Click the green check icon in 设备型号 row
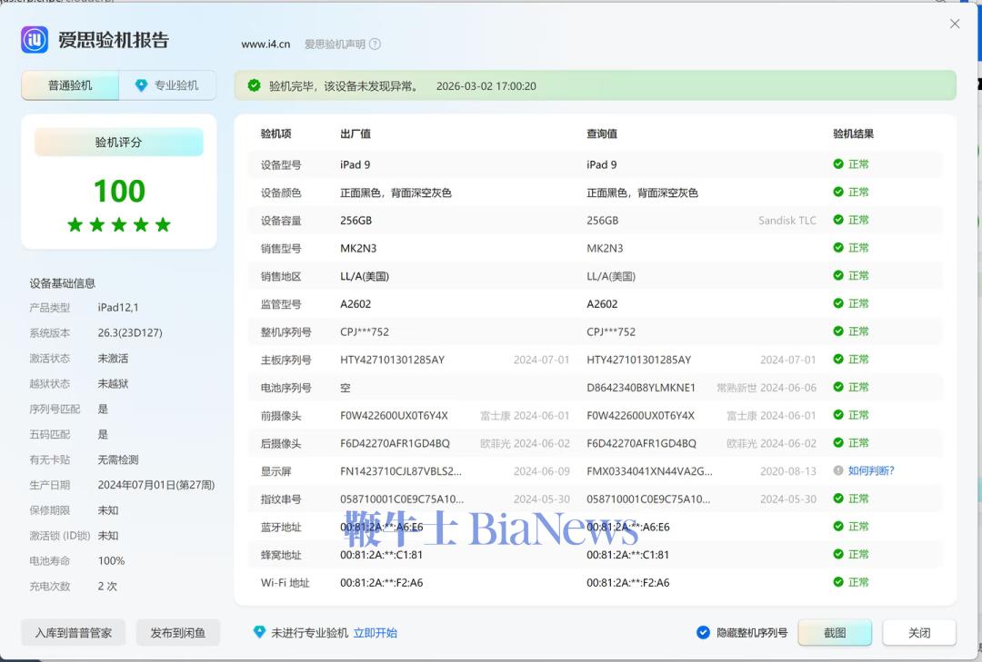 click(838, 164)
